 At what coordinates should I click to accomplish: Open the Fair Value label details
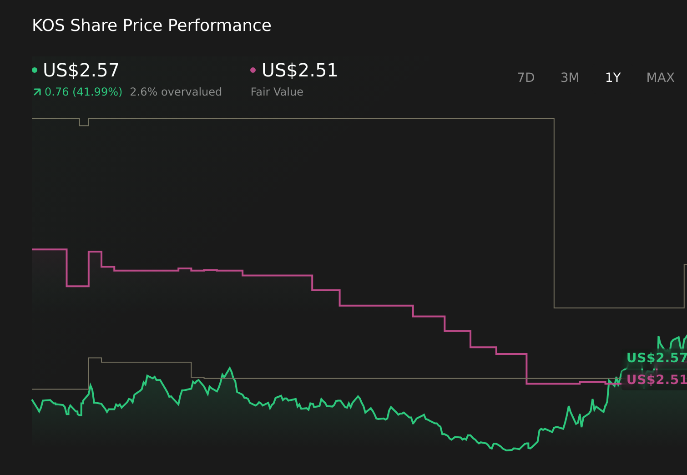coord(277,91)
